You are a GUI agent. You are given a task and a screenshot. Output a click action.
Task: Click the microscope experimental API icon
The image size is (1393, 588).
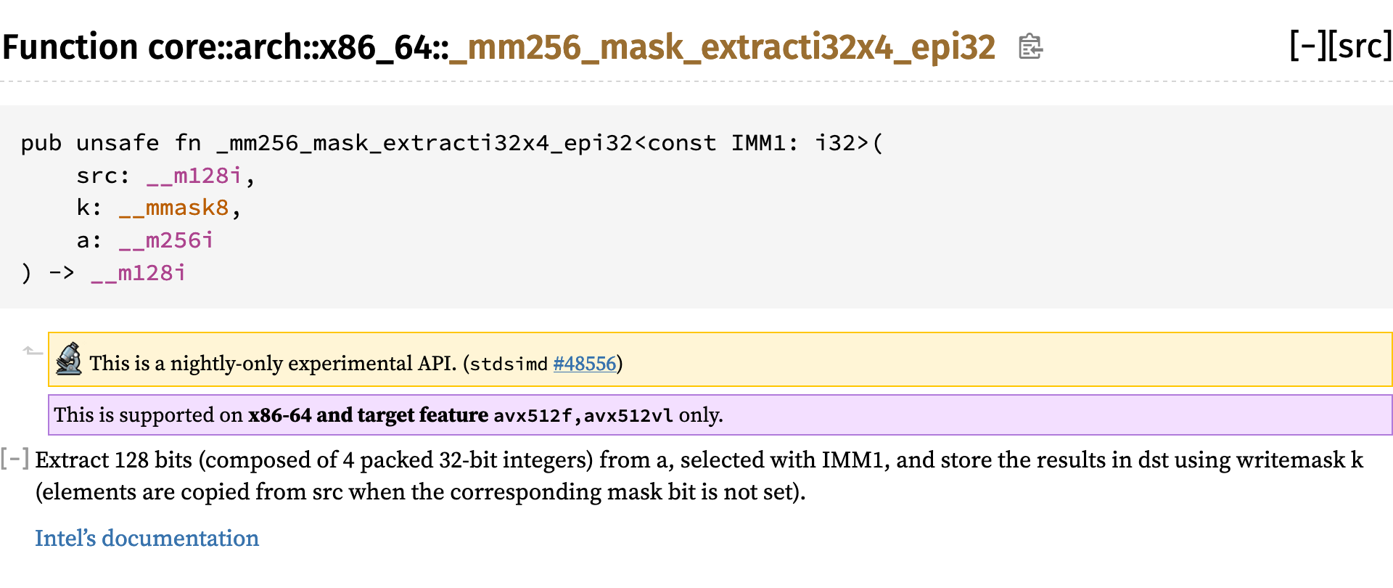tap(69, 359)
